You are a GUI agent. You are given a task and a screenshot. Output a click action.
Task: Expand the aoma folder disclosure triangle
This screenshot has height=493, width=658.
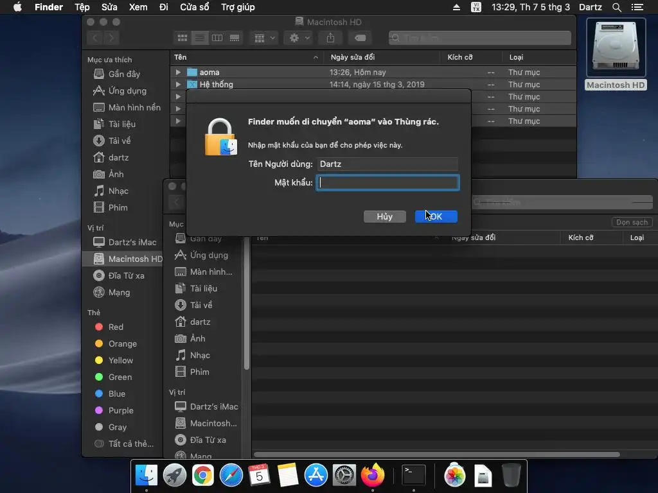pos(178,72)
